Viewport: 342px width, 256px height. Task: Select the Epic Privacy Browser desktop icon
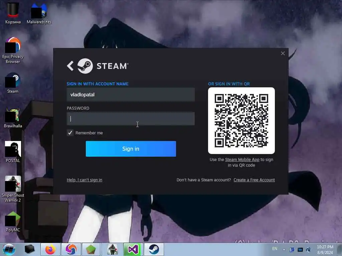(x=13, y=51)
